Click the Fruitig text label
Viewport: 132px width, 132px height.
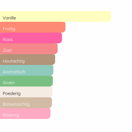9,29
